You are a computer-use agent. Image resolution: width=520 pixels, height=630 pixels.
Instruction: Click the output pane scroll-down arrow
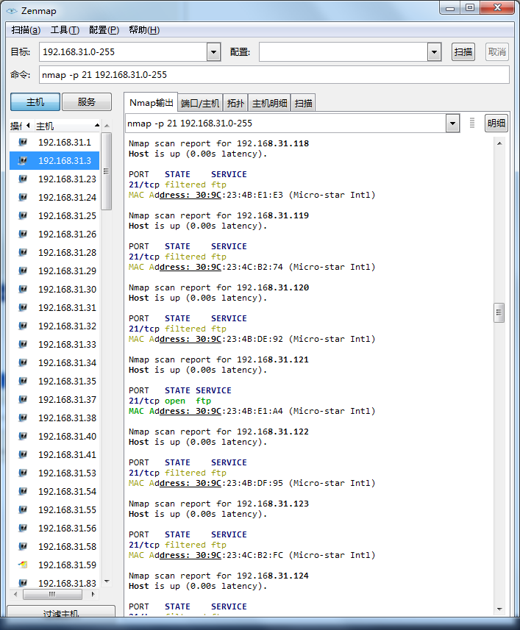(x=499, y=609)
